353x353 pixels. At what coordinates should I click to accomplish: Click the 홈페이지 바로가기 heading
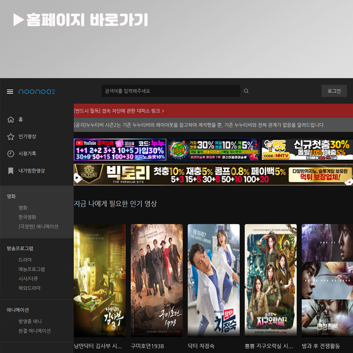[81, 20]
